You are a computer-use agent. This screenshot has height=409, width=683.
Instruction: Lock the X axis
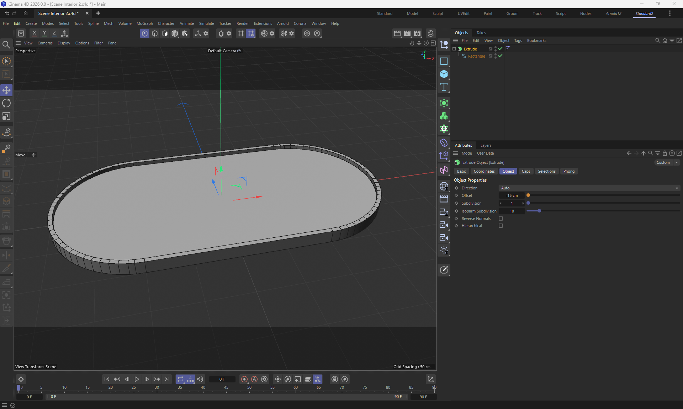(x=34, y=33)
